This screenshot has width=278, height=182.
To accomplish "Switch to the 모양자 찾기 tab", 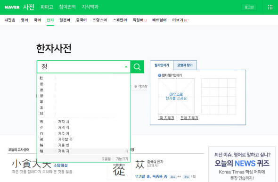I will point(185,65).
